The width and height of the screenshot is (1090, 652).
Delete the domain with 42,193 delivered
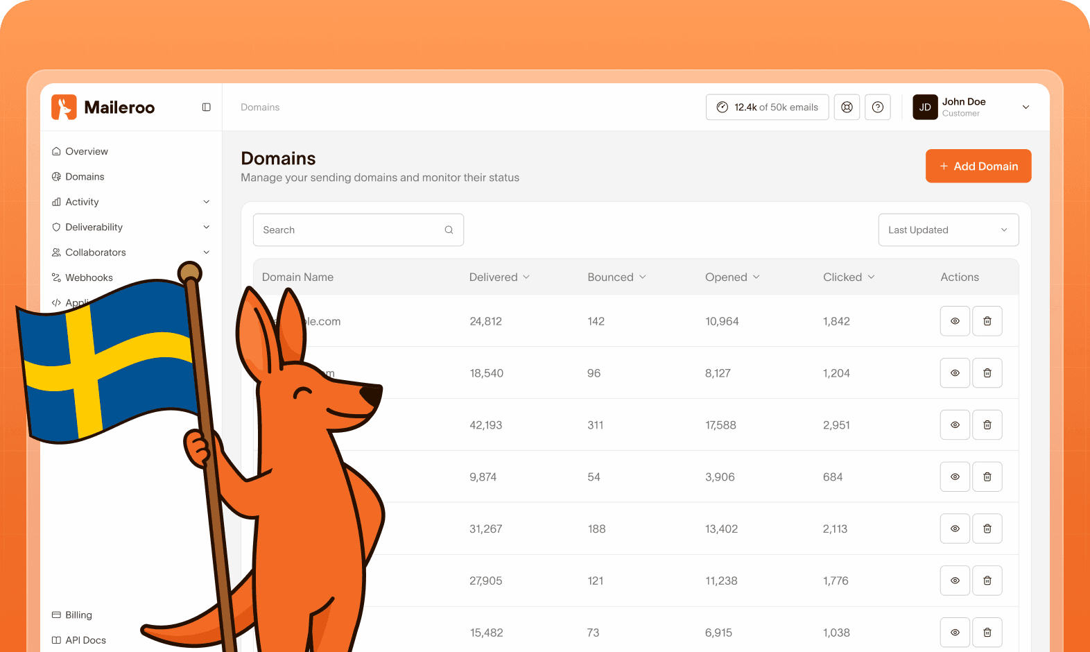point(987,425)
